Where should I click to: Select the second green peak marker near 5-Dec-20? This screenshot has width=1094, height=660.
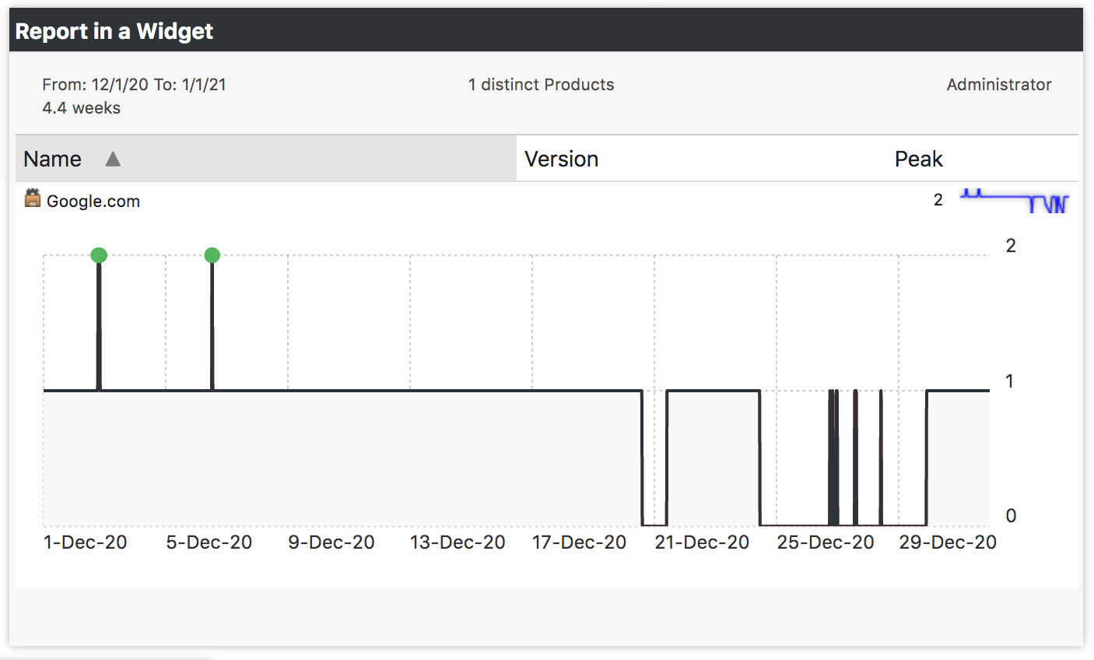(x=212, y=255)
